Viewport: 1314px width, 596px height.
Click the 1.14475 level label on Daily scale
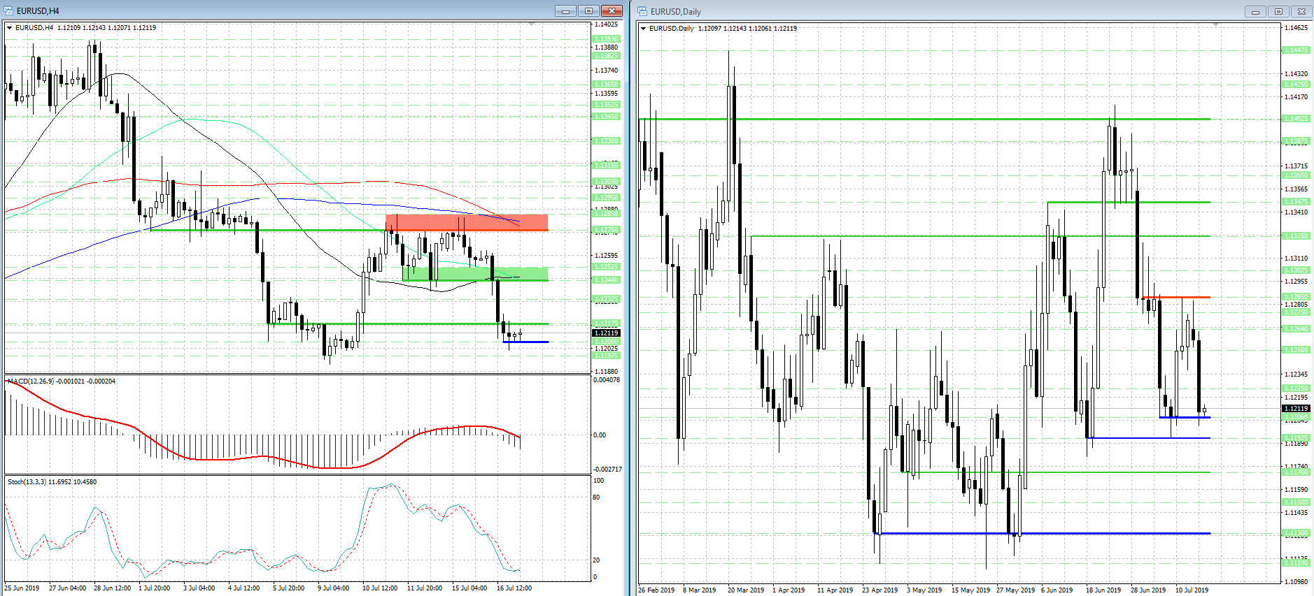click(x=1296, y=50)
